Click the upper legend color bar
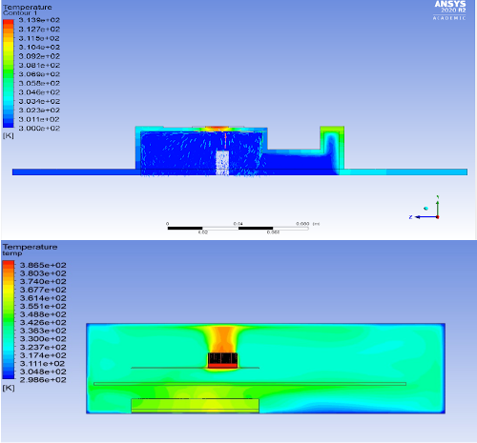 [x=9, y=73]
